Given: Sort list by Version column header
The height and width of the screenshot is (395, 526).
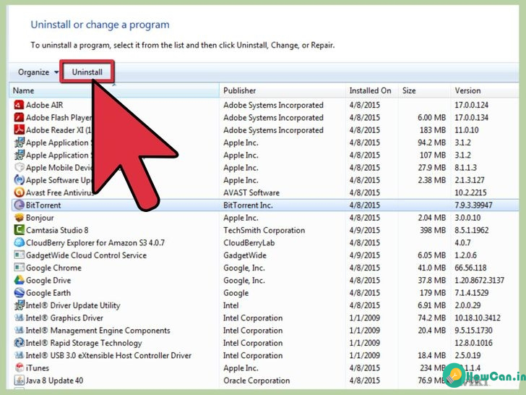Looking at the screenshot, I should pos(485,90).
